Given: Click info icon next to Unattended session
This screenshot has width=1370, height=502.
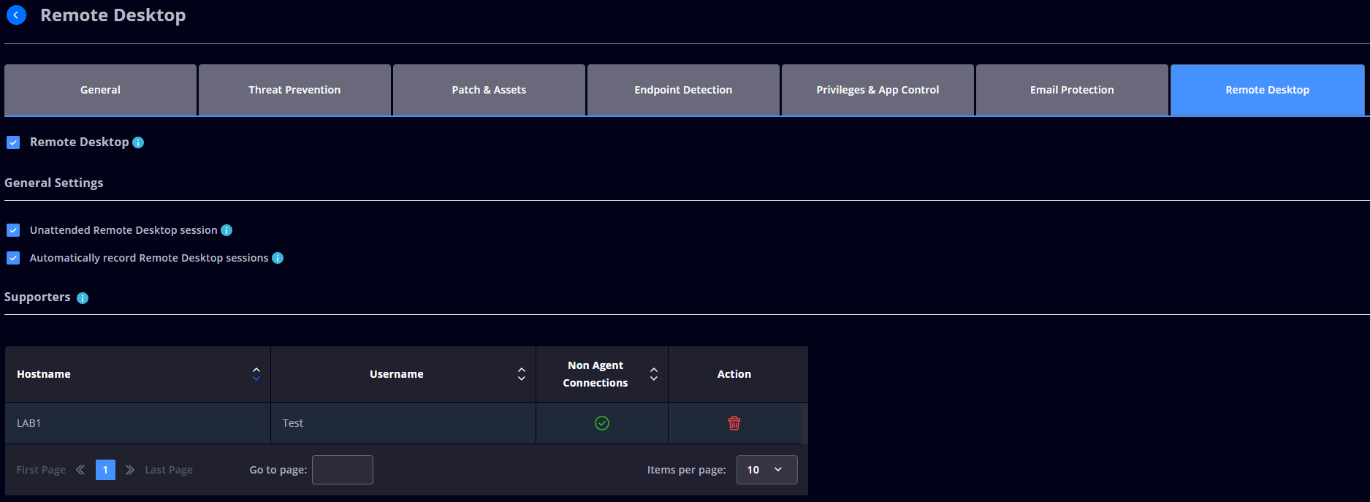Looking at the screenshot, I should pyautogui.click(x=227, y=230).
